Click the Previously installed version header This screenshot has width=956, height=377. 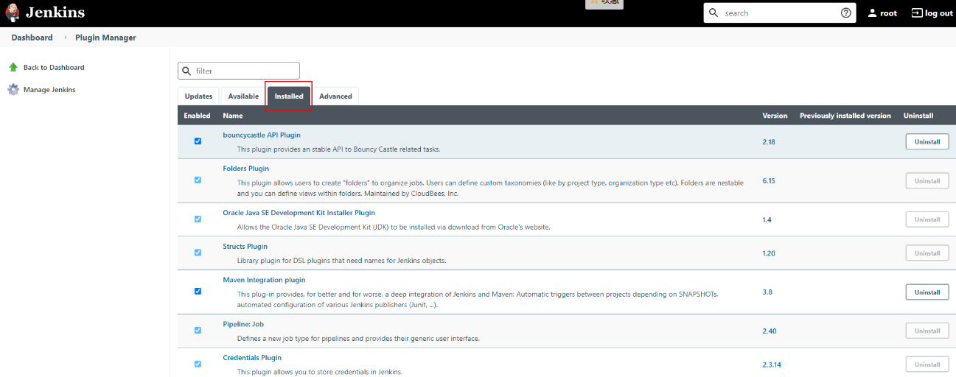tap(845, 116)
